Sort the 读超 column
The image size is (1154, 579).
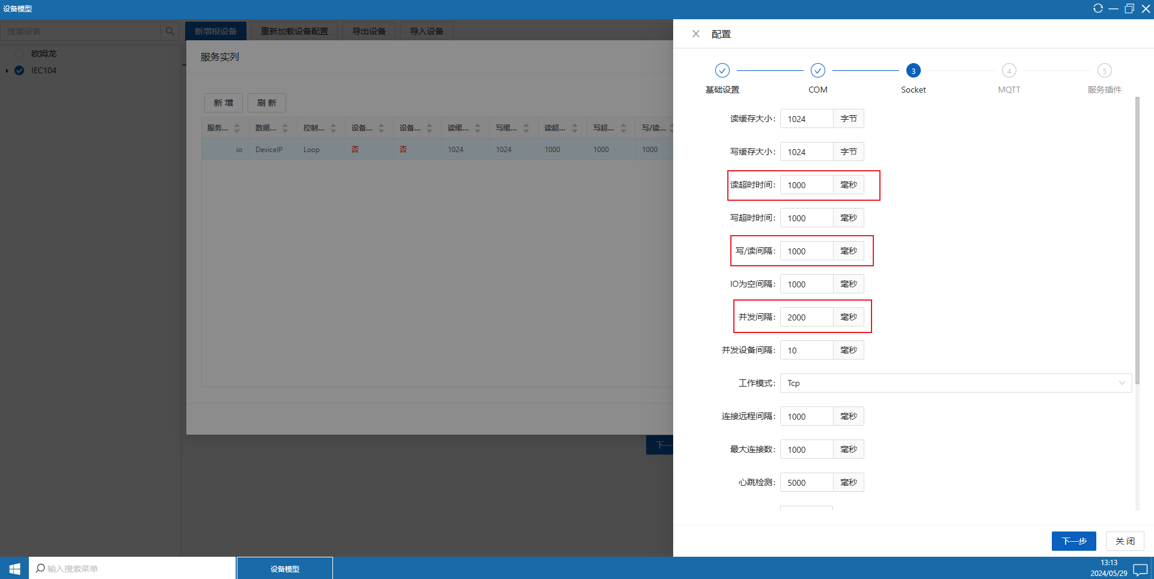point(575,128)
